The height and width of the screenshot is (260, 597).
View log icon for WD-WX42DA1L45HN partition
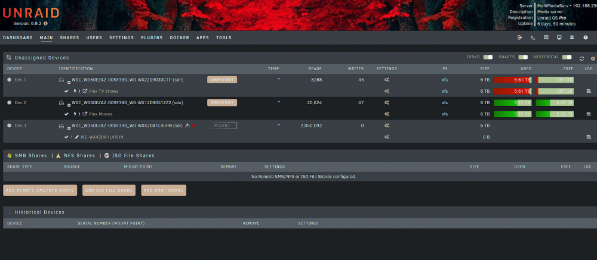pos(589,137)
